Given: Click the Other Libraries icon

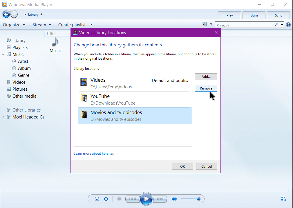Looking at the screenshot, I should click(x=8, y=110).
